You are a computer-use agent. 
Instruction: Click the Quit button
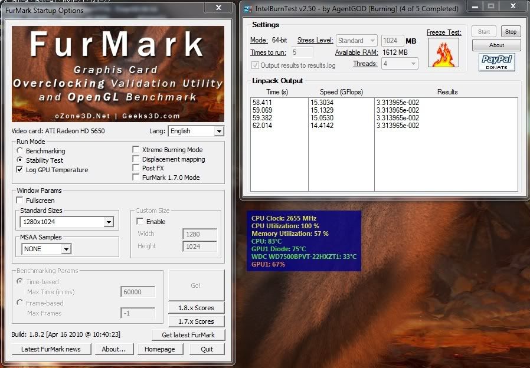207,349
